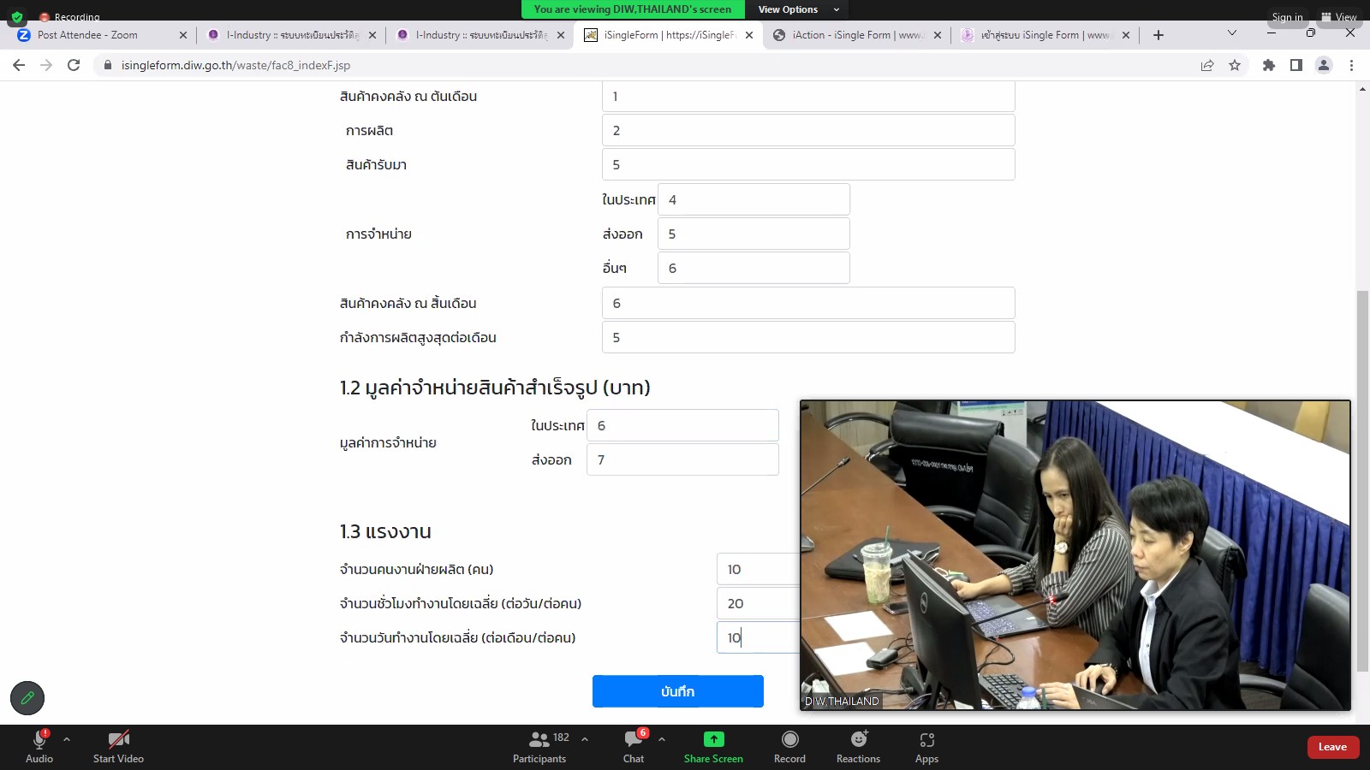Expand the Chat options caret

(x=662, y=739)
